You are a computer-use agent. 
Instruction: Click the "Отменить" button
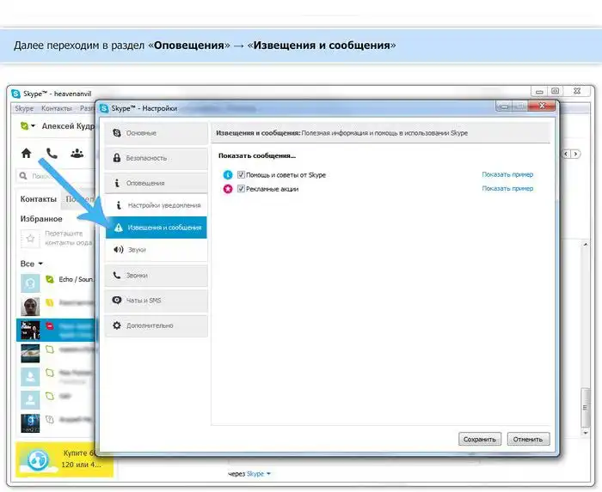528,439
